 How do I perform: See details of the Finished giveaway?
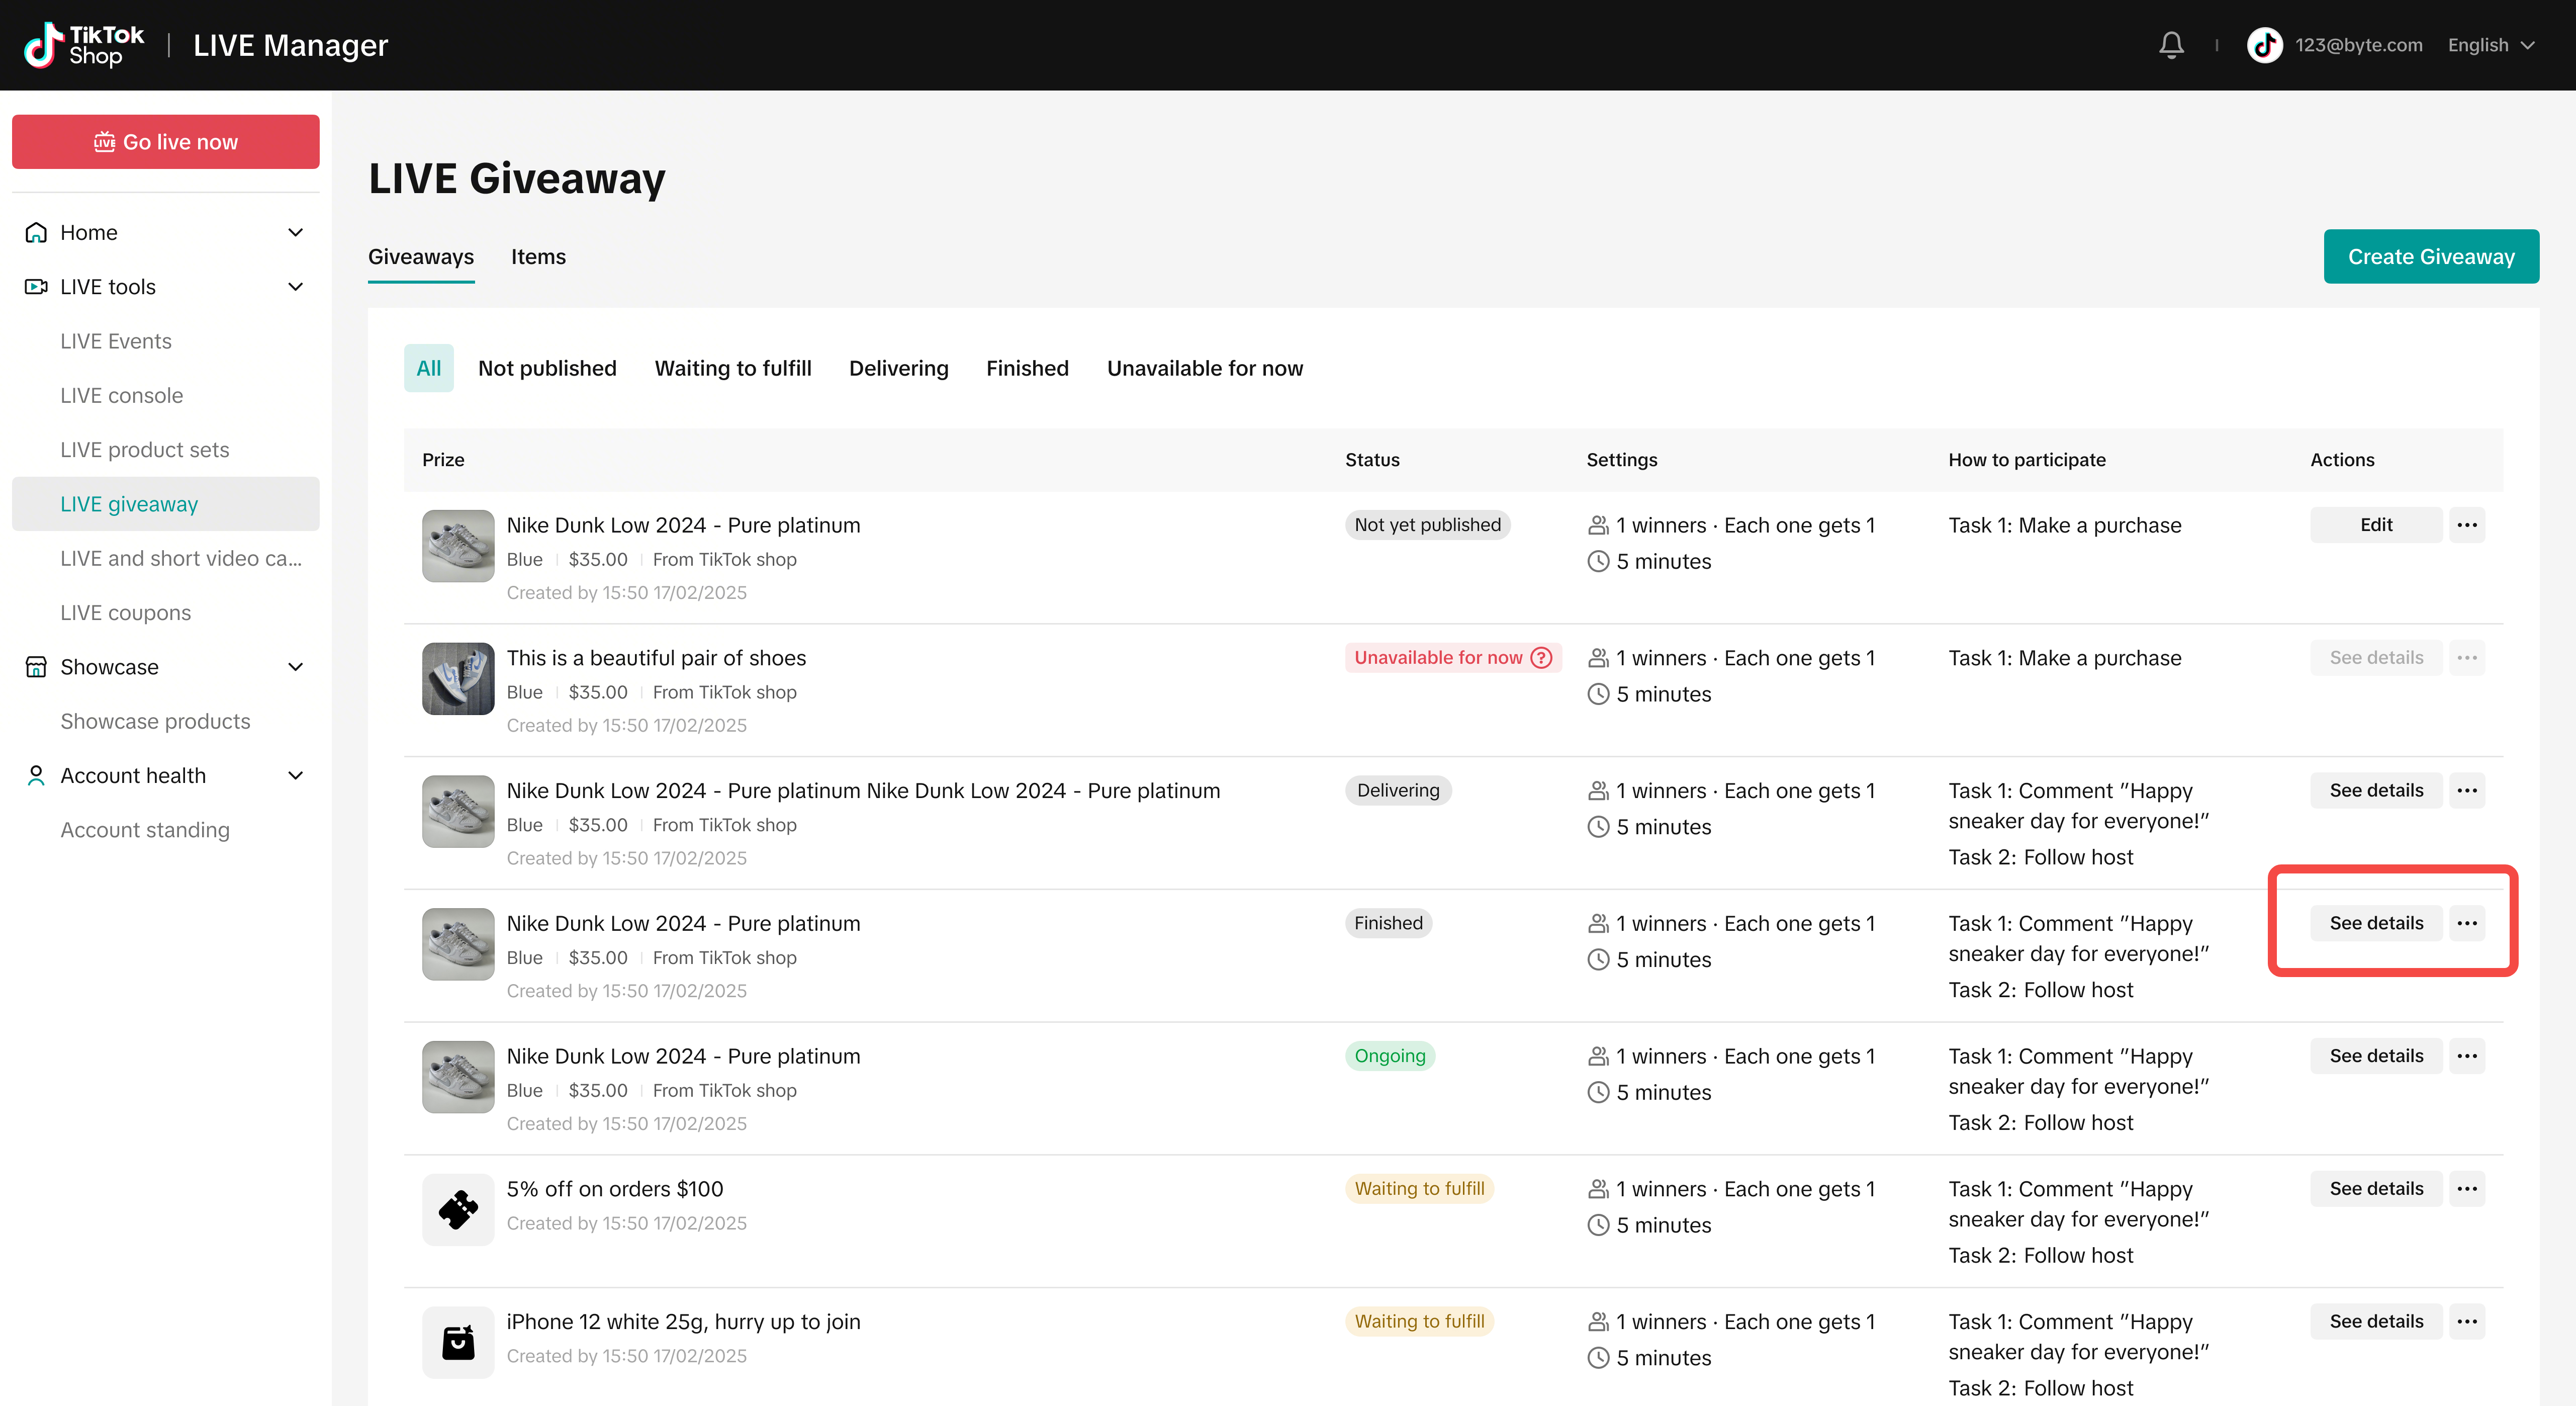tap(2376, 923)
